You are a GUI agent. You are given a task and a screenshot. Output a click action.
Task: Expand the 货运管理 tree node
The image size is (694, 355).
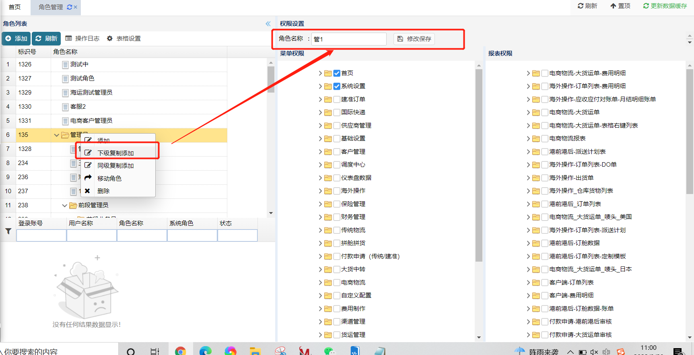(x=320, y=335)
